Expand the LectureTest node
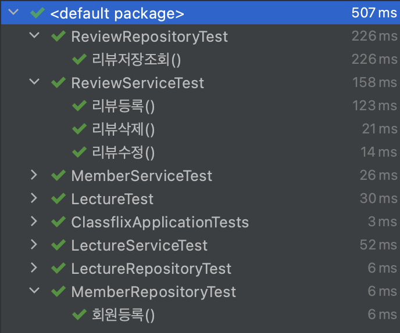This screenshot has width=400, height=333. pos(34,198)
